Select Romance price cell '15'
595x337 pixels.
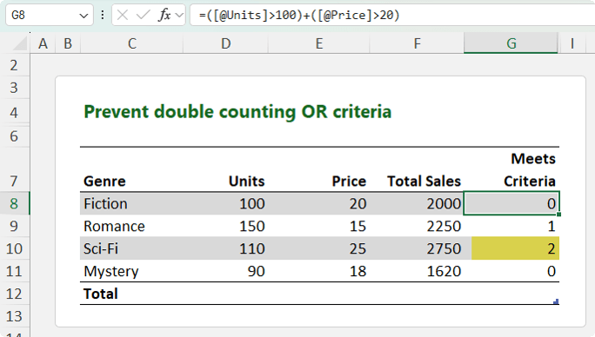tap(318, 226)
